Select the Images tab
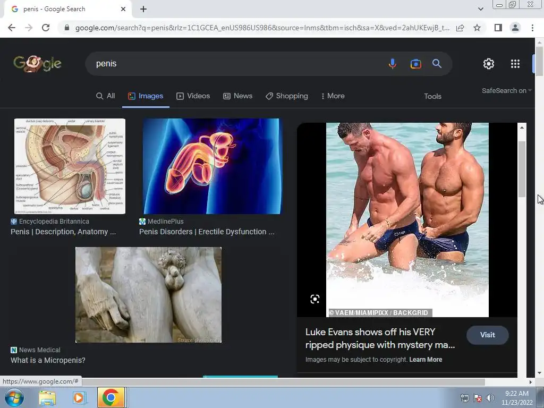This screenshot has height=408, width=544. click(146, 96)
